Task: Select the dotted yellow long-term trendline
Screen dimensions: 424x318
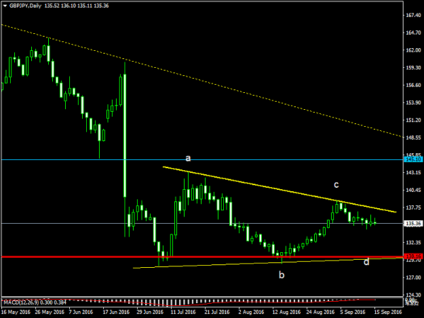Action: point(202,81)
